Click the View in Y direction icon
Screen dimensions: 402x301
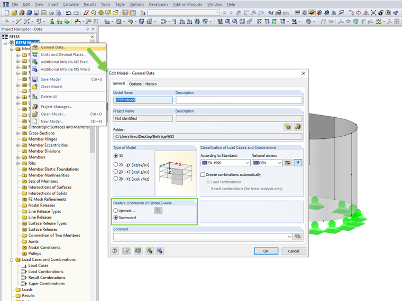tap(267, 22)
